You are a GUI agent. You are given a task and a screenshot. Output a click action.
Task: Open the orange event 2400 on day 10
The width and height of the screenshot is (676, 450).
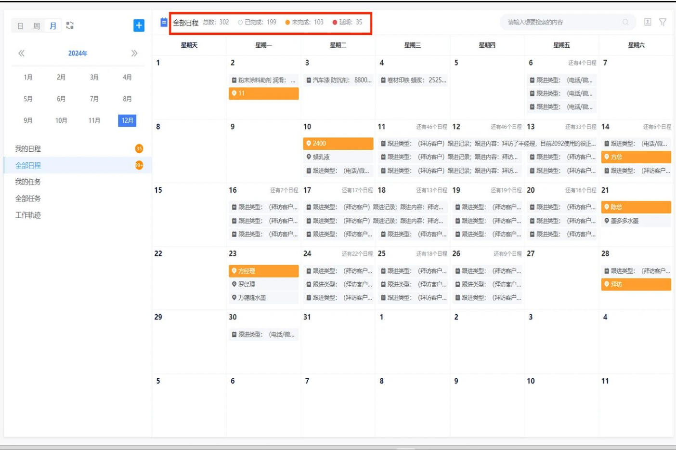[x=338, y=144]
